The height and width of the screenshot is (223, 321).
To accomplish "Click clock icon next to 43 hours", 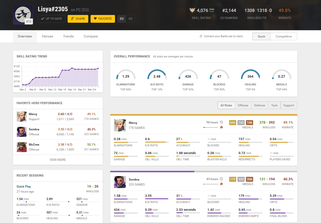I will coord(221,179).
